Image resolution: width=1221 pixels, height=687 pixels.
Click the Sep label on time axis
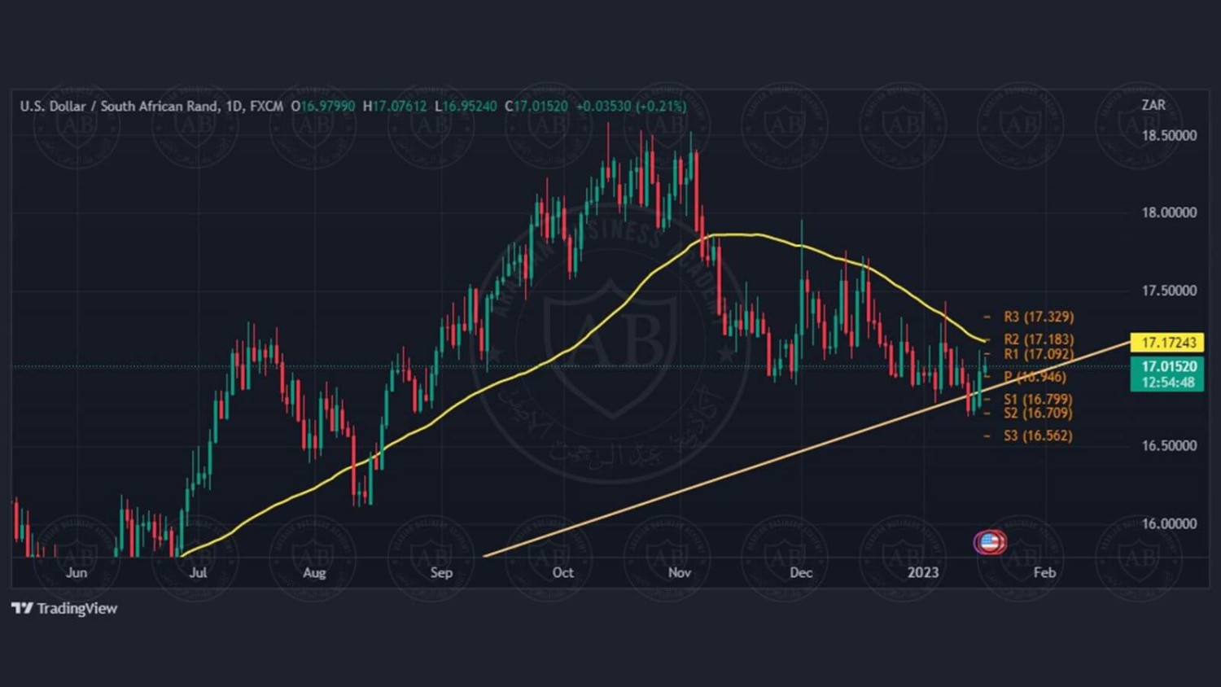(441, 572)
